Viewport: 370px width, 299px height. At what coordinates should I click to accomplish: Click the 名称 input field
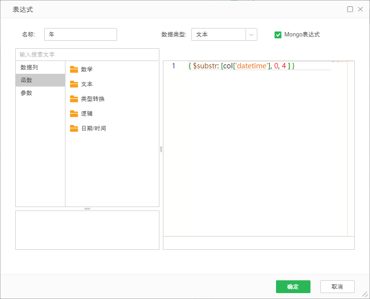(x=81, y=34)
